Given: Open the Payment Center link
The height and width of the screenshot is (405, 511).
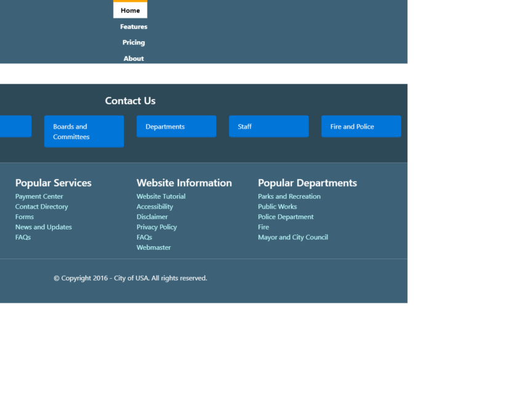Looking at the screenshot, I should tap(39, 196).
